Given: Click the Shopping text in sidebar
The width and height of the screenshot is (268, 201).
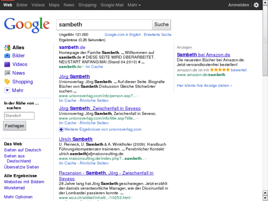Looking at the screenshot, I should [x=22, y=82].
